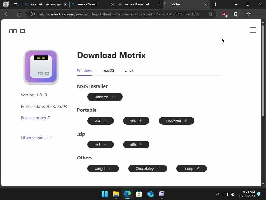Show hidden system tray icons

(x=218, y=194)
